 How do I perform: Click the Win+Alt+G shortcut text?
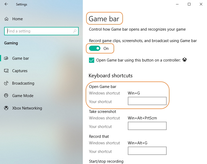(138, 143)
